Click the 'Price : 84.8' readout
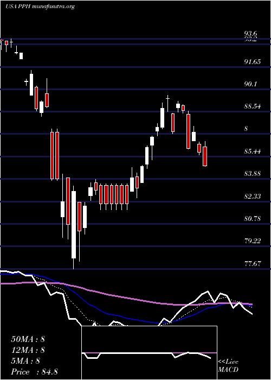Viewport: 271px width, 380px height. pyautogui.click(x=34, y=372)
